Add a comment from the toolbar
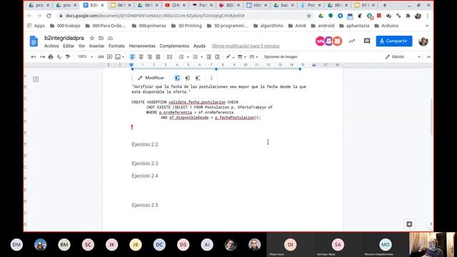 [109, 57]
